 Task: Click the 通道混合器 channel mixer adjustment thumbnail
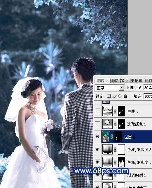click(x=107, y=185)
